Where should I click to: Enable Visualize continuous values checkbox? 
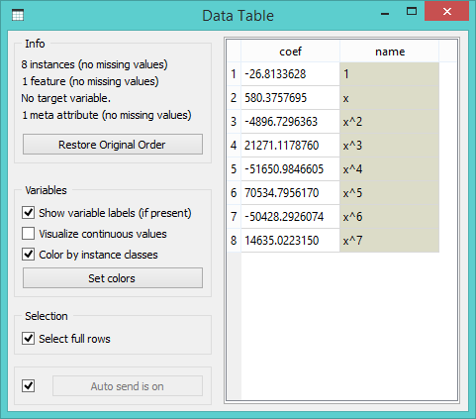point(29,234)
